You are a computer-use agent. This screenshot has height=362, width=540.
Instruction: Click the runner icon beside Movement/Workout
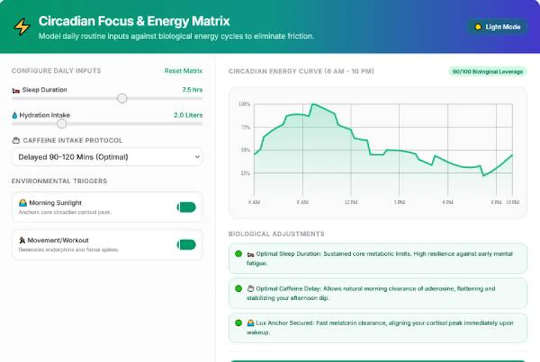[22, 240]
